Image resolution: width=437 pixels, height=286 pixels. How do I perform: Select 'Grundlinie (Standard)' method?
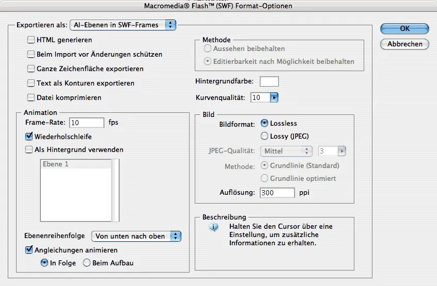pos(264,165)
